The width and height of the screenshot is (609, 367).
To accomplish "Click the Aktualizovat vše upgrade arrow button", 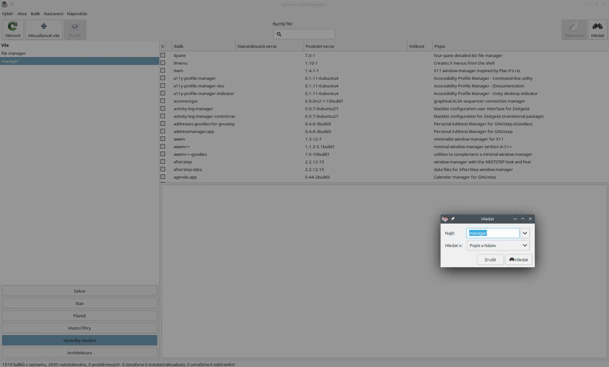I will click(44, 30).
